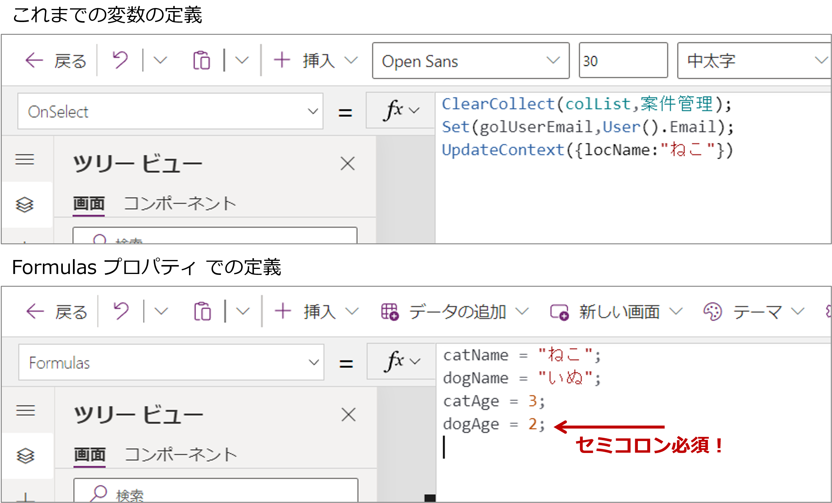
Task: Click the undo icon in bottom toolbar
Action: click(121, 311)
